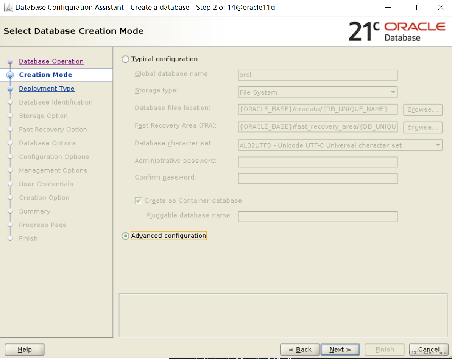
Task: Click the last step named Finish in sidebar
Action: (x=28, y=239)
